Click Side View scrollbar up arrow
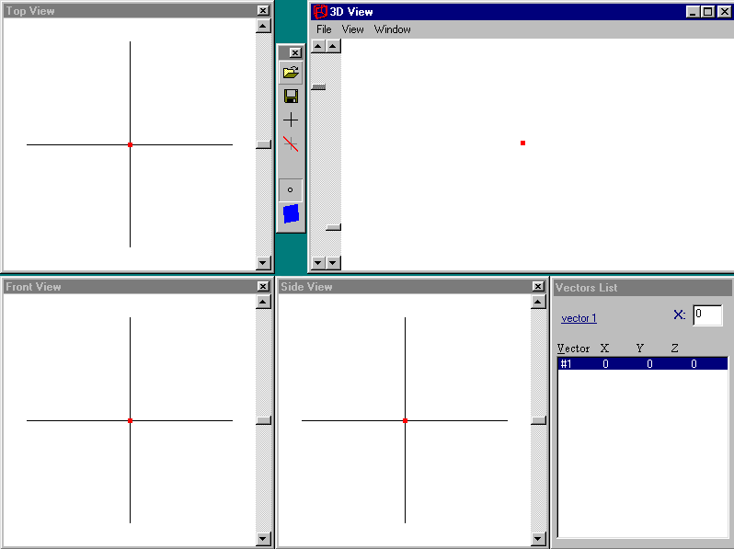This screenshot has width=734, height=549. point(538,303)
